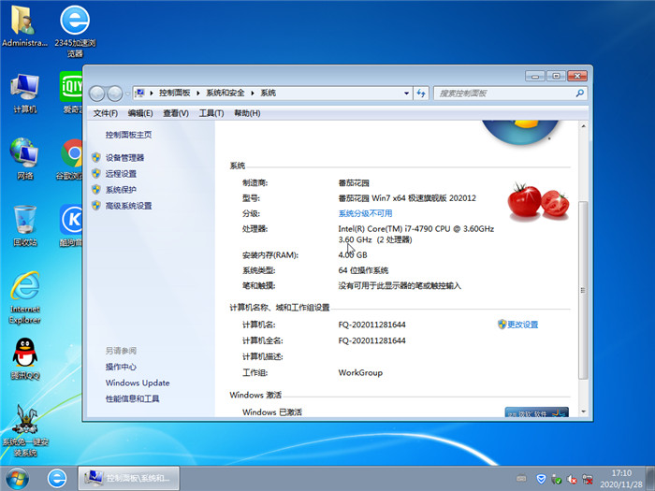The width and height of the screenshot is (655, 491).
Task: Open the Tencent QQ desktop icon
Action: [24, 358]
